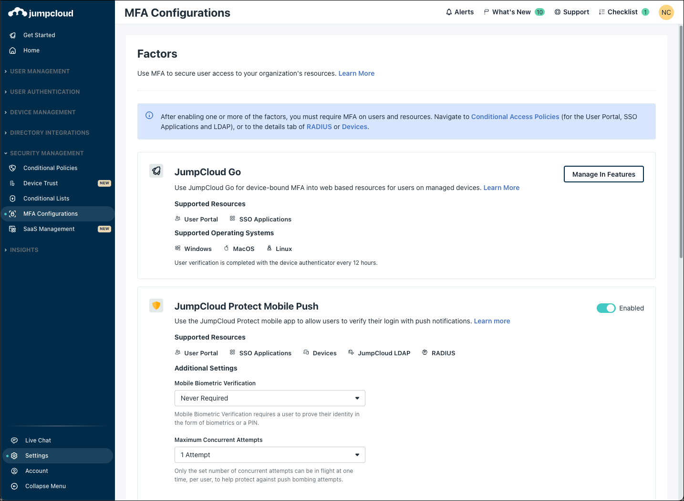Toggle JumpCloud Protect Mobile Push Enabled switch

pos(606,308)
